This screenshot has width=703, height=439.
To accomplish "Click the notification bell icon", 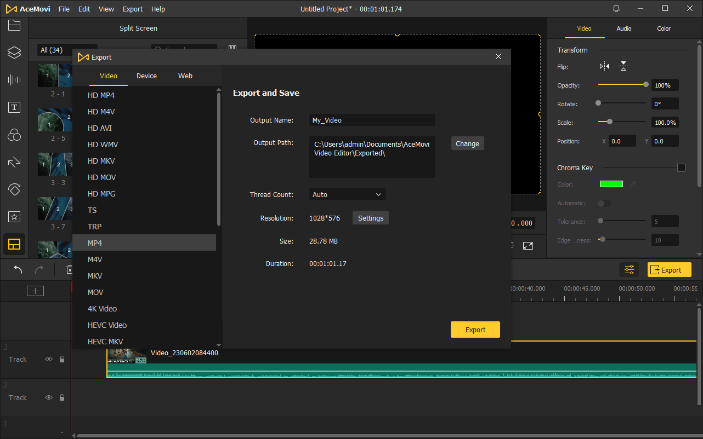I will pos(616,9).
